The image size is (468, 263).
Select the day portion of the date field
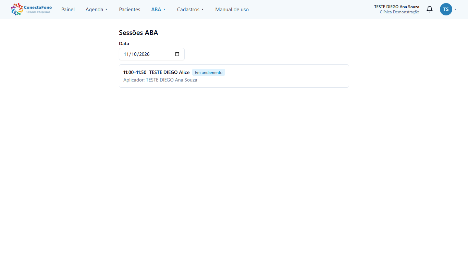pos(126,54)
